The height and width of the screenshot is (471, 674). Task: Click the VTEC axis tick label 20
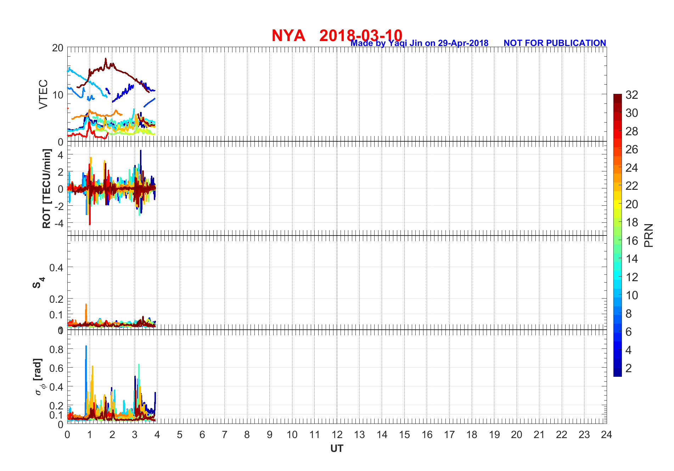[x=58, y=48]
